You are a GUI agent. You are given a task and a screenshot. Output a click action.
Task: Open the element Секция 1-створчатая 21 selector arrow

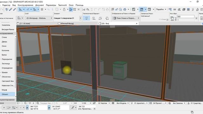coord(80,18)
